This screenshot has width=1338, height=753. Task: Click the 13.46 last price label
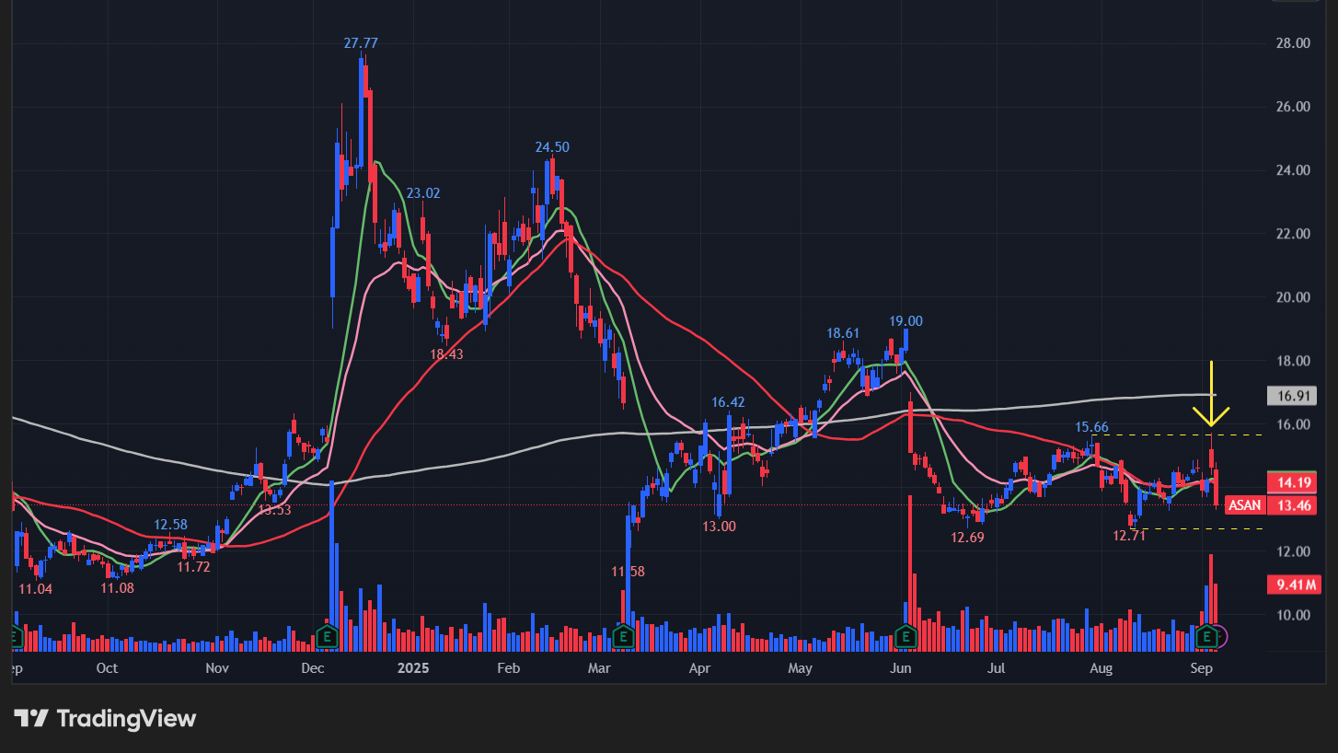click(x=1292, y=504)
